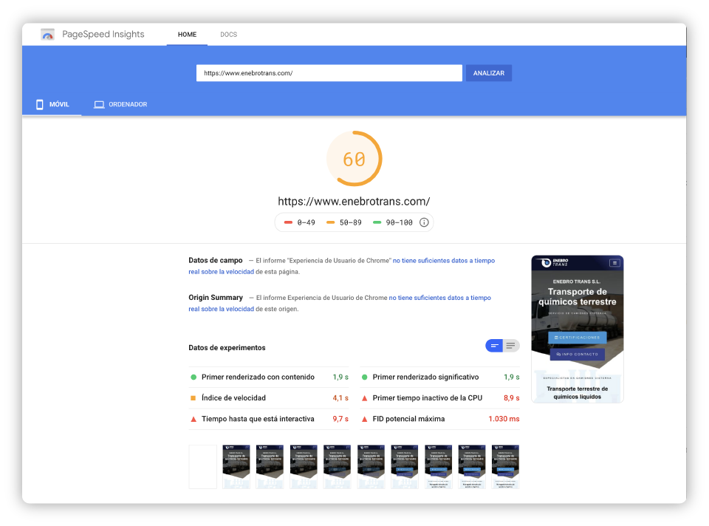The image size is (709, 526).
Task: Click the 1.030 ms FID value
Action: pyautogui.click(x=504, y=419)
